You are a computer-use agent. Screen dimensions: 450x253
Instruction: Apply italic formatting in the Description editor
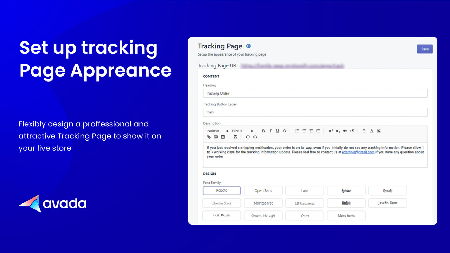click(270, 131)
